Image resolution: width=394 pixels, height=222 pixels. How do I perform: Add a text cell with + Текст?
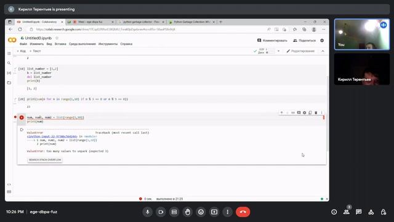35,51
